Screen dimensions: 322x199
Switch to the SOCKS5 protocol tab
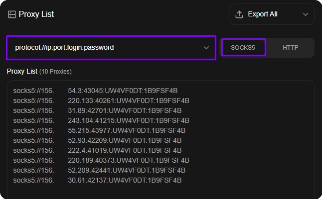(243, 48)
